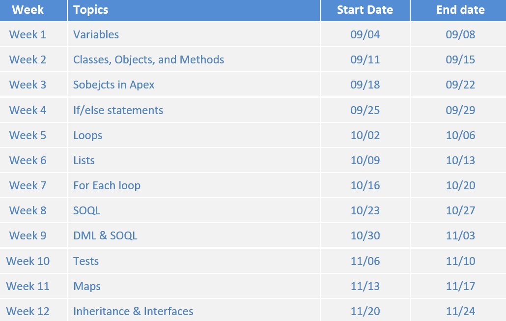Click start date 09/04

coord(365,34)
